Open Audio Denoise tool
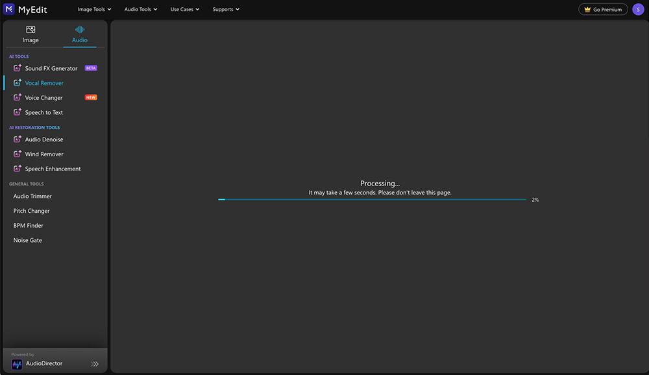649x375 pixels. (x=44, y=139)
